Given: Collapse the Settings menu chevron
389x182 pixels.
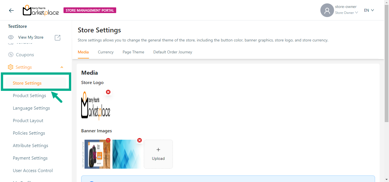Looking at the screenshot, I should tap(62, 67).
